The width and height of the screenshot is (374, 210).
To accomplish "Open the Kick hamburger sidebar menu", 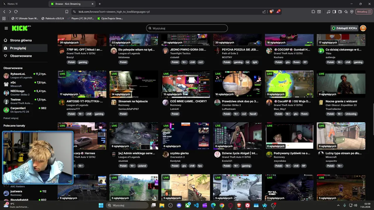I will 6,28.
